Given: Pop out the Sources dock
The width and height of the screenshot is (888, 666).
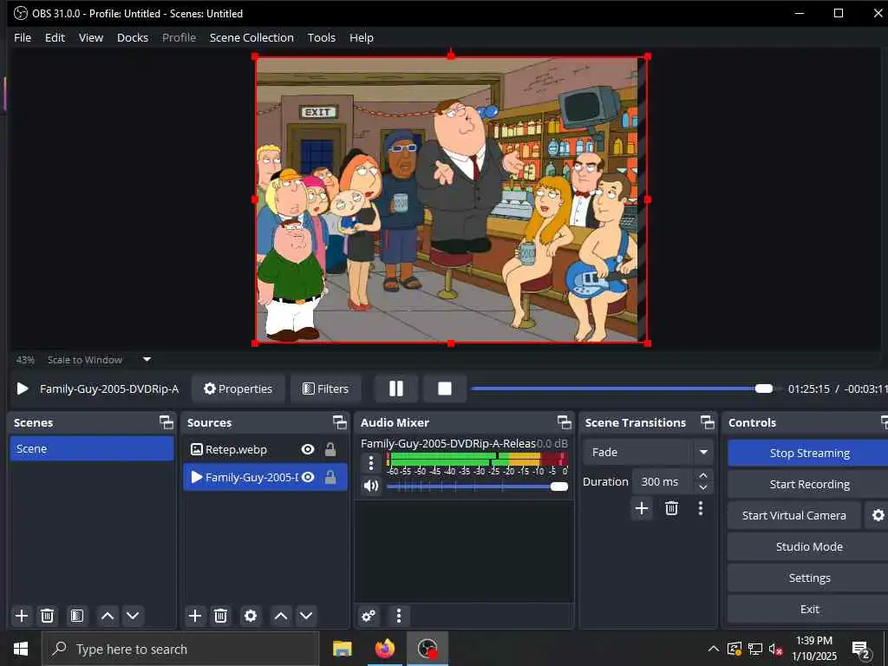Looking at the screenshot, I should click(339, 422).
